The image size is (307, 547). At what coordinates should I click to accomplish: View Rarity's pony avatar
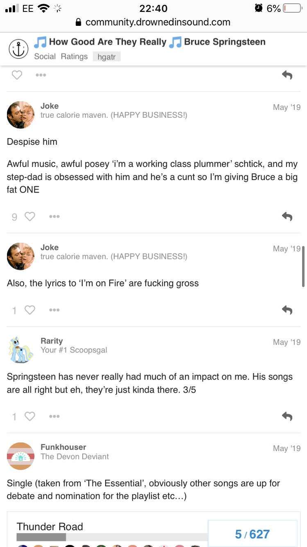pyautogui.click(x=20, y=350)
